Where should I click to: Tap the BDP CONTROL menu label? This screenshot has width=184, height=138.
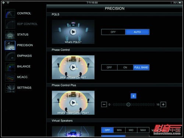[27, 24]
